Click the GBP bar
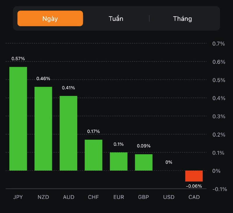 [x=144, y=162]
